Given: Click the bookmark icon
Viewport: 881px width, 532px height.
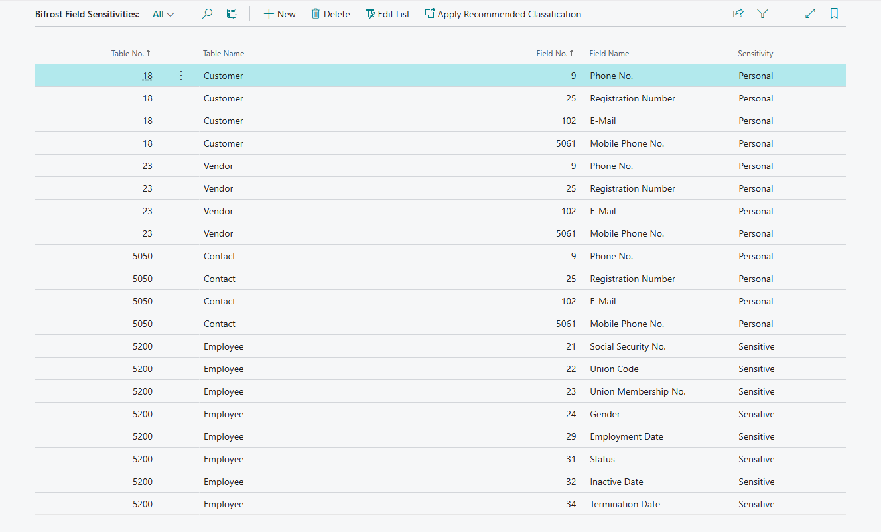Looking at the screenshot, I should [x=834, y=14].
